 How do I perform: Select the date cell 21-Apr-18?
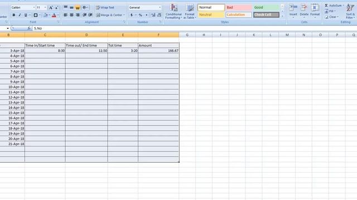pyautogui.click(x=12, y=144)
